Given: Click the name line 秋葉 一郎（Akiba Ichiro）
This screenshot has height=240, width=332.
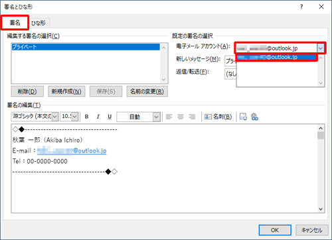Looking at the screenshot, I should click(48, 140).
